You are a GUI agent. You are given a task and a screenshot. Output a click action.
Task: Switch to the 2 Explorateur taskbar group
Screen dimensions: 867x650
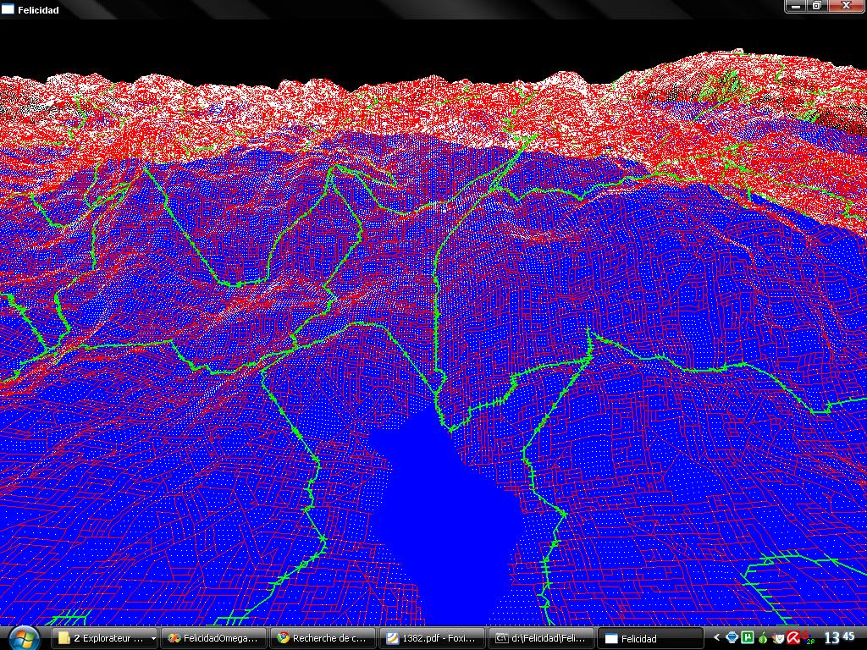[x=100, y=638]
